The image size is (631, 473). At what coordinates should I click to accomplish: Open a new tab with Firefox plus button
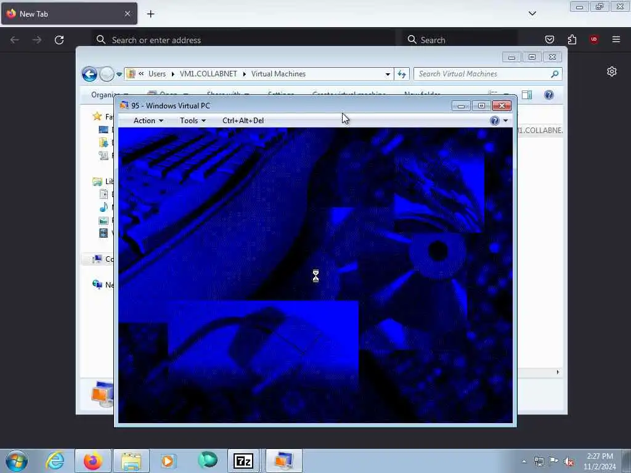click(150, 14)
